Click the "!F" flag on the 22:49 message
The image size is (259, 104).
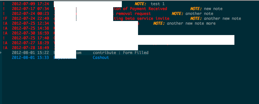[5, 18]
